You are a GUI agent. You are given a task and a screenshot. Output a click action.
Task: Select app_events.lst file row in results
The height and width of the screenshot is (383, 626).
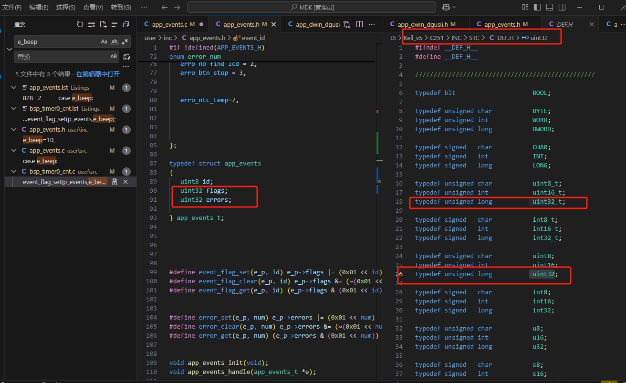click(71, 88)
